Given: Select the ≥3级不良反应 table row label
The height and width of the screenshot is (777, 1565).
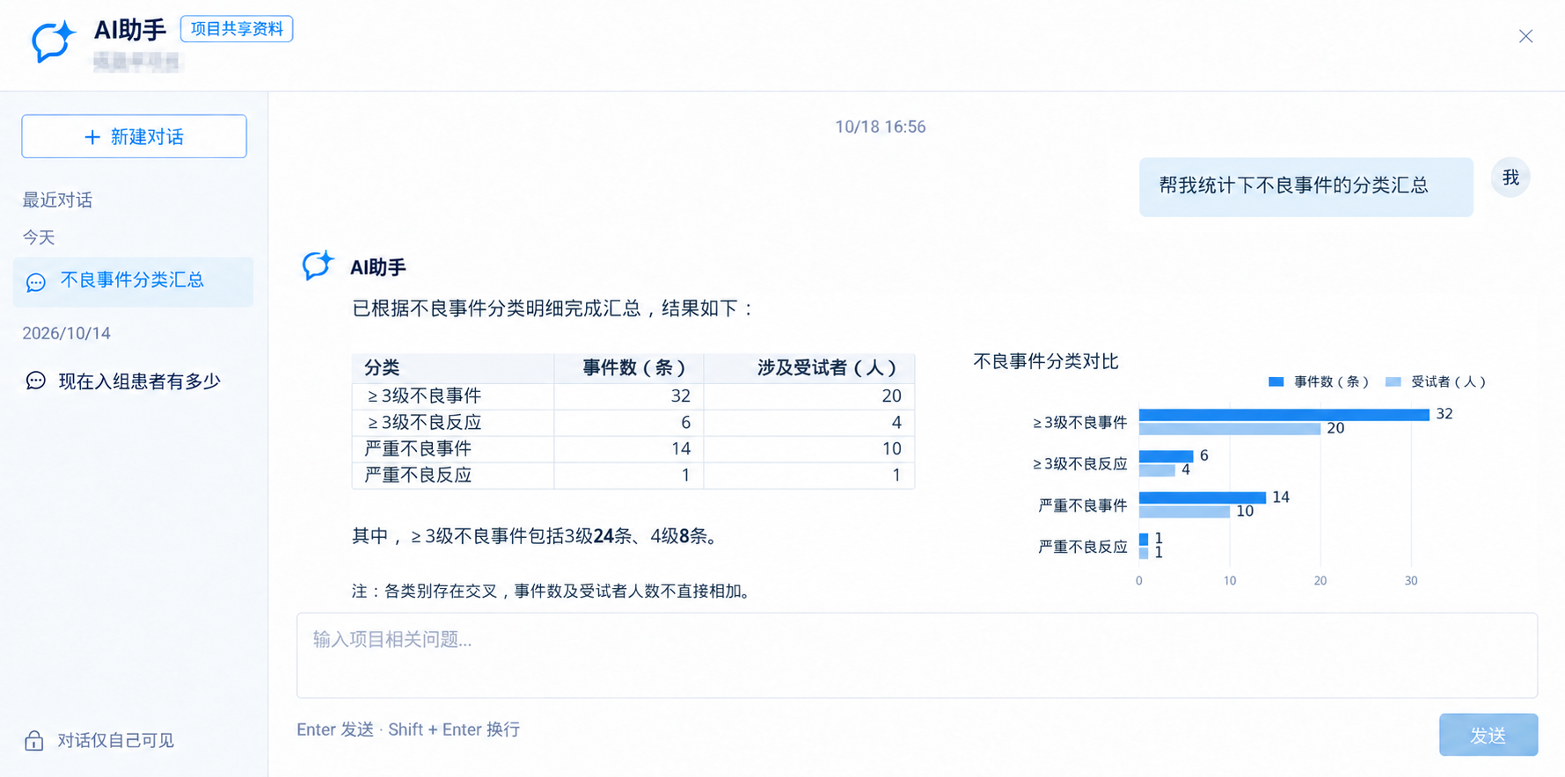Looking at the screenshot, I should pyautogui.click(x=424, y=423).
